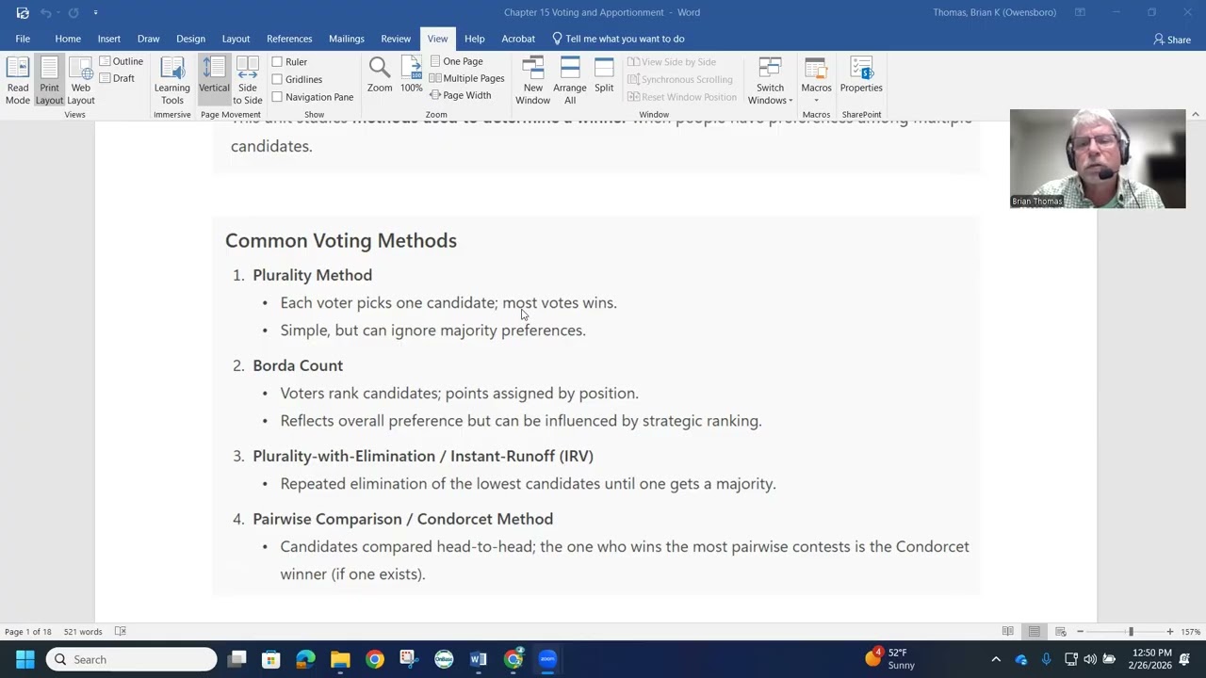Switch to Read Mode view
This screenshot has height=678, width=1206.
18,81
